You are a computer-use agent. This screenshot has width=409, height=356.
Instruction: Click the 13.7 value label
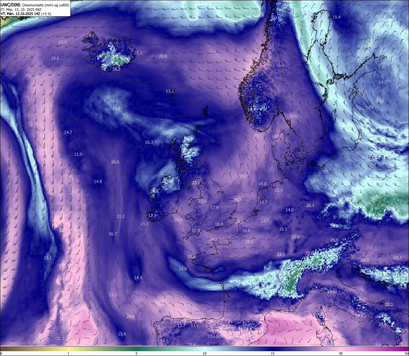tap(181, 325)
